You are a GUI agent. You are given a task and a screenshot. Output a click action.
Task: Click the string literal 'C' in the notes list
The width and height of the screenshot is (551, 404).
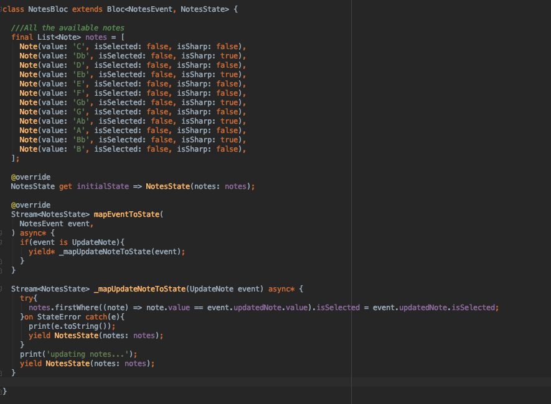[x=78, y=47]
